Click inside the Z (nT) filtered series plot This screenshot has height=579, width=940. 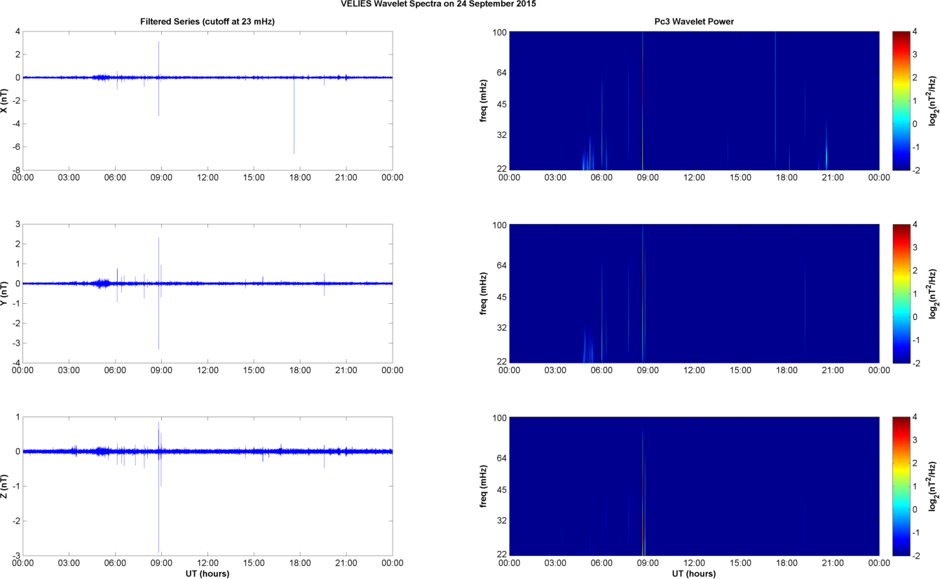[207, 486]
